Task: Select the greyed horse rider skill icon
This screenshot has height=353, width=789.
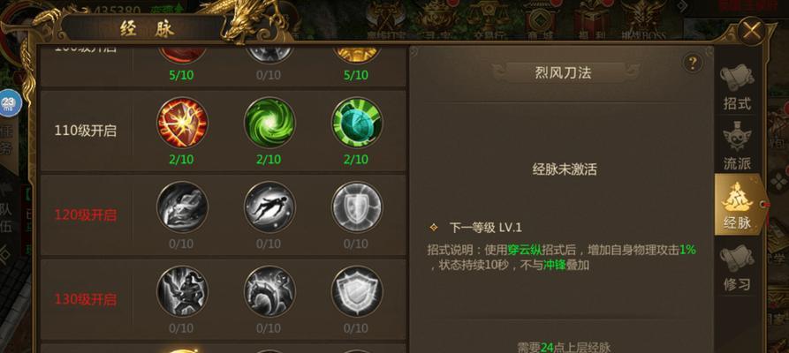Action: [269, 291]
